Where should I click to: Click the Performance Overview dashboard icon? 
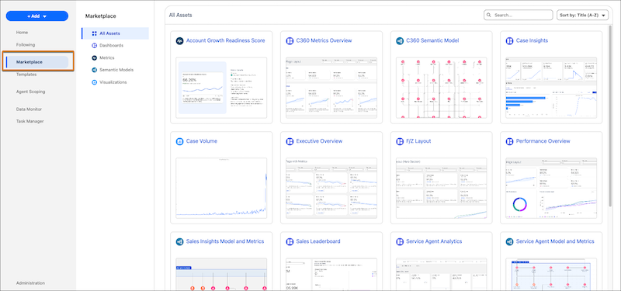tap(509, 141)
